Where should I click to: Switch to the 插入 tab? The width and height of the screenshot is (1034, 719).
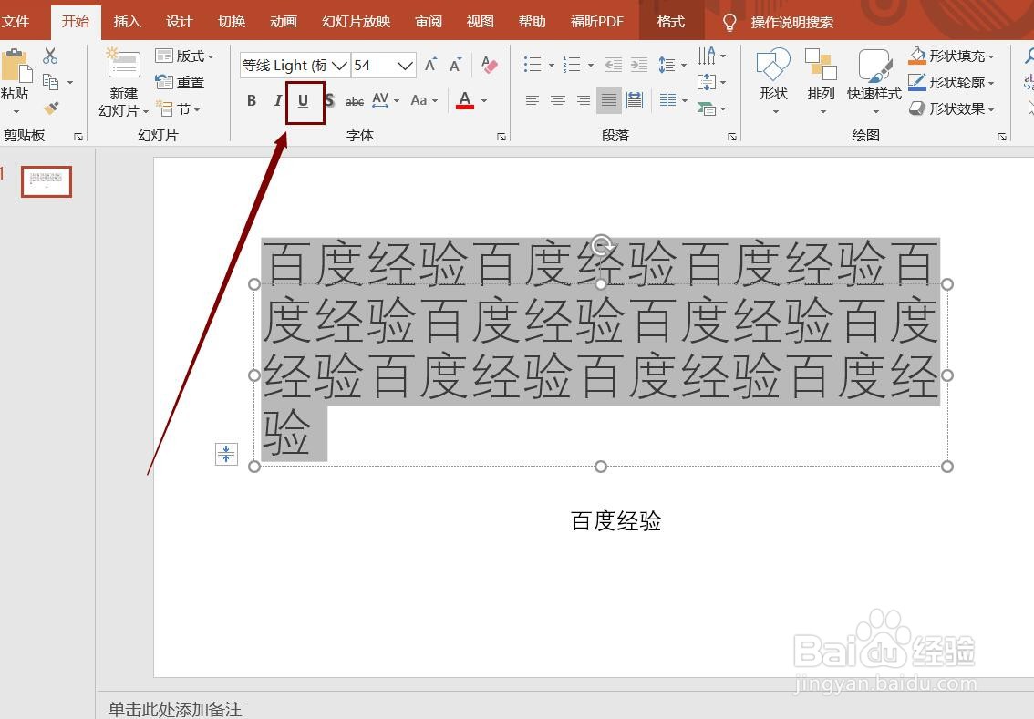[x=128, y=22]
